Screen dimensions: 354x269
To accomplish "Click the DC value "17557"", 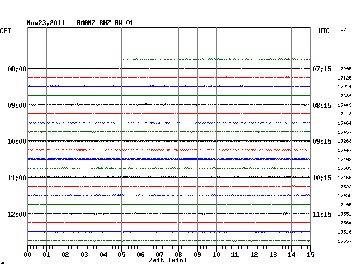I will pos(345,241).
